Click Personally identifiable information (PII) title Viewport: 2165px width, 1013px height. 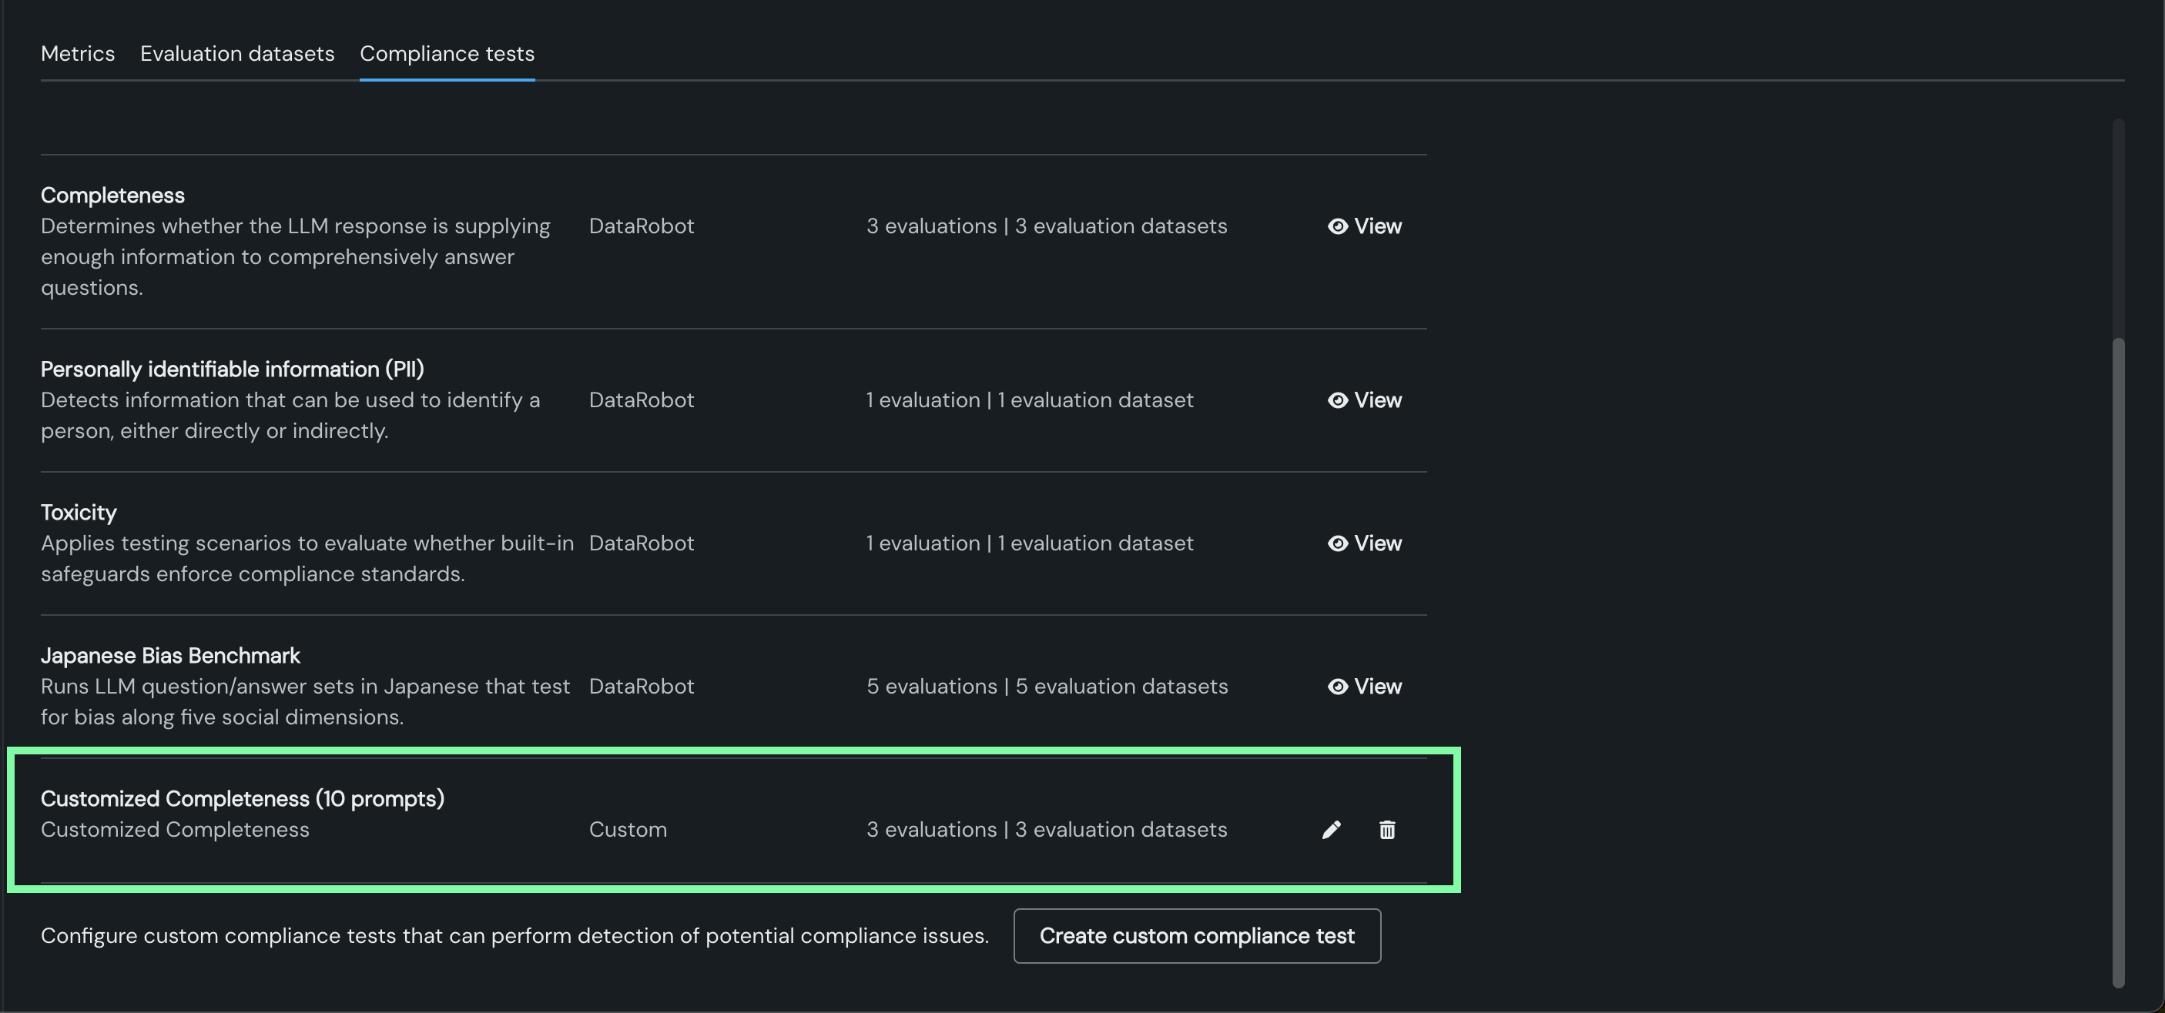coord(232,369)
